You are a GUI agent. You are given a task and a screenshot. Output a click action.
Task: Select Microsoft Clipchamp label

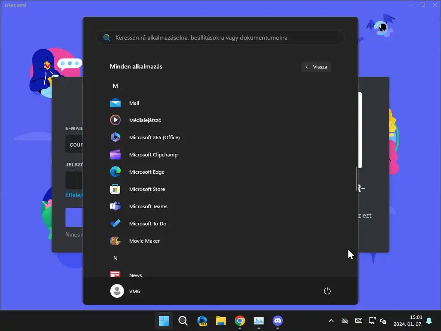[x=153, y=155]
